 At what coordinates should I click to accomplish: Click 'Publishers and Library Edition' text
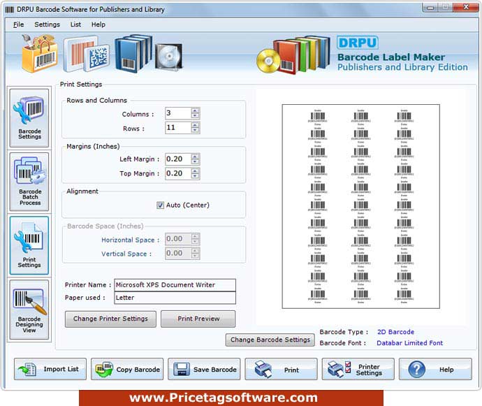(x=402, y=67)
